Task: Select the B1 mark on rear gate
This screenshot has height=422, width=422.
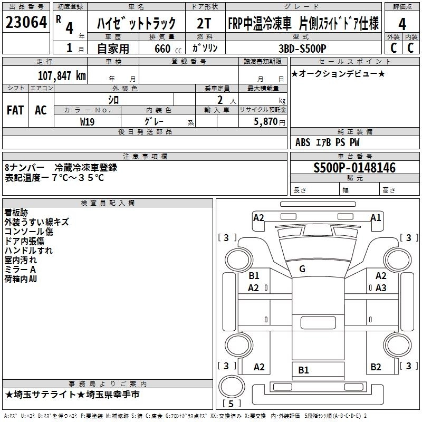Action: 303,370
